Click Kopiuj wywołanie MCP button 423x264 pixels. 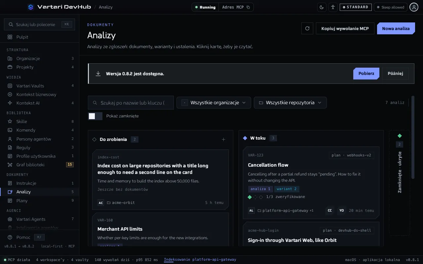coord(345,28)
